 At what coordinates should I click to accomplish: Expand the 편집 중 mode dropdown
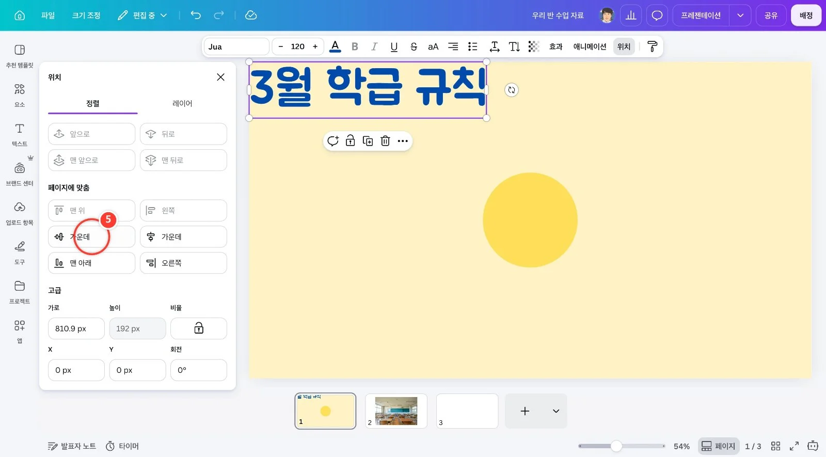tap(142, 15)
